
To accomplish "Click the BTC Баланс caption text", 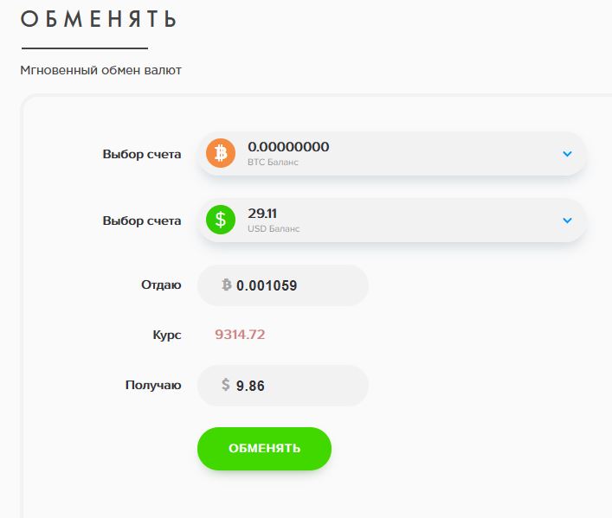I will tap(273, 163).
